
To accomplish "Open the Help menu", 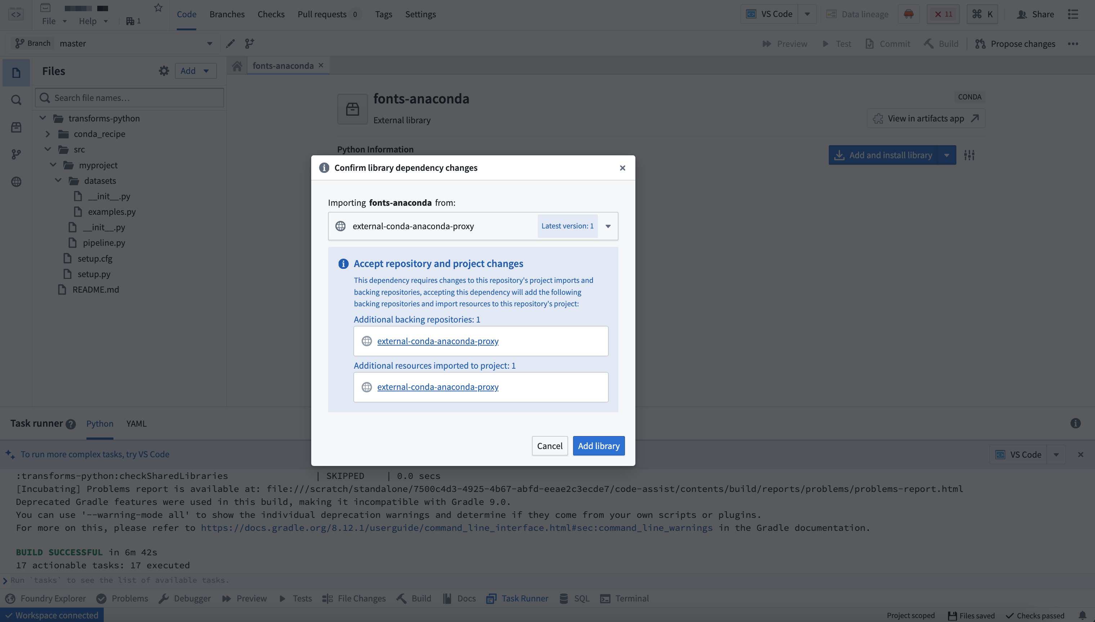I will [93, 21].
